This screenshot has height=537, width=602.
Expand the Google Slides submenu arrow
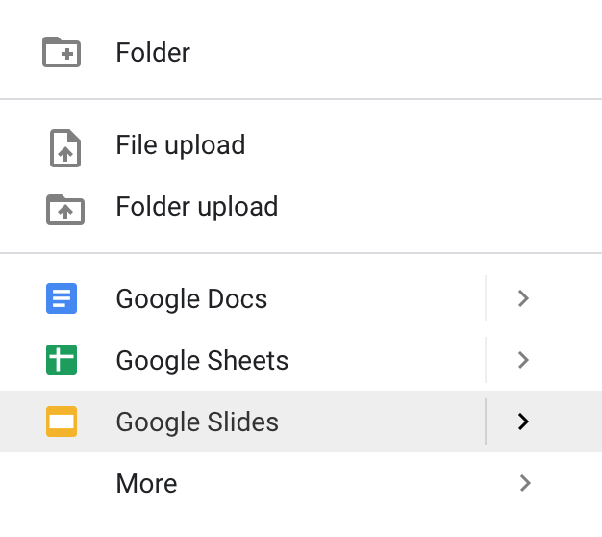(x=524, y=422)
